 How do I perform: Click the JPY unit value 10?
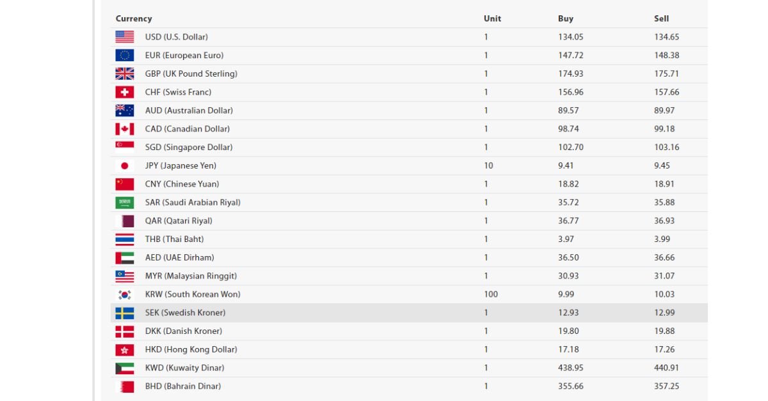pyautogui.click(x=488, y=165)
